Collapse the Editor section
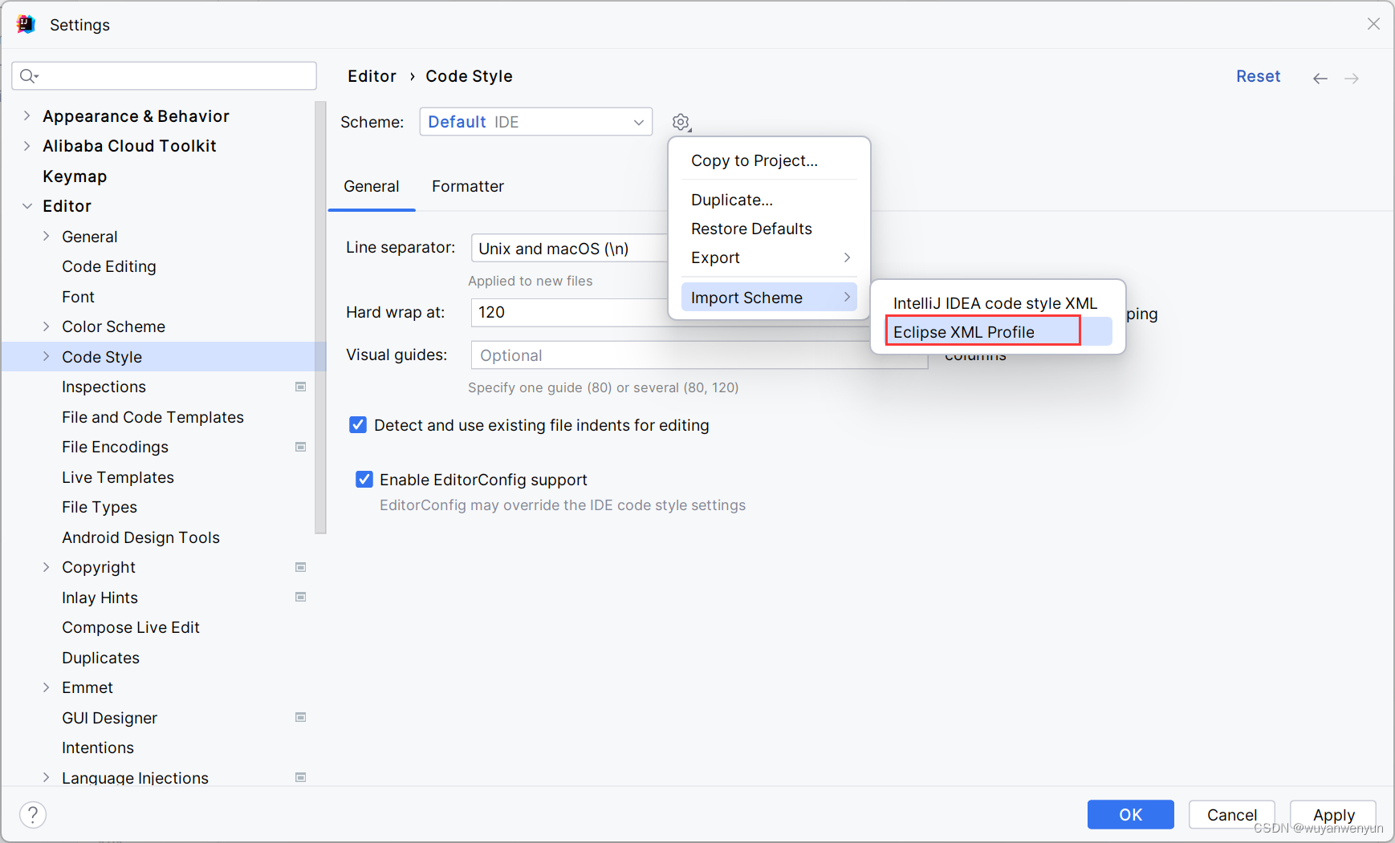 tap(26, 206)
